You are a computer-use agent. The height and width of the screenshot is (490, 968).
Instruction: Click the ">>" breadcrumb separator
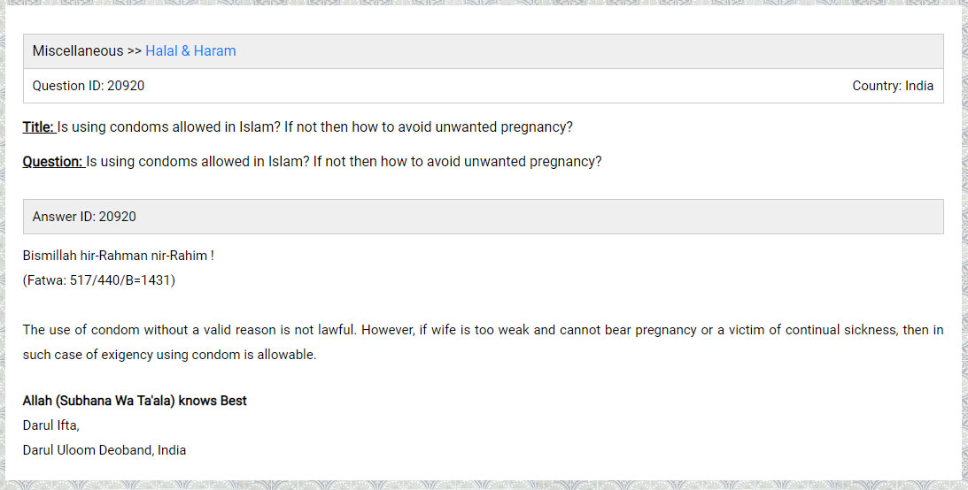(134, 50)
